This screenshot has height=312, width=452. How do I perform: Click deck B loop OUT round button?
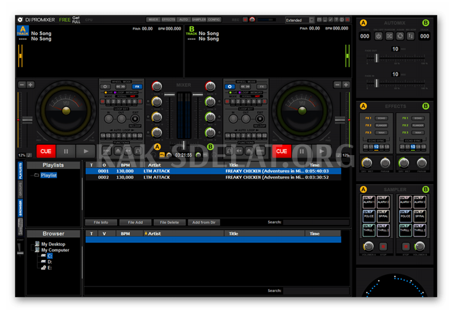click(246, 119)
